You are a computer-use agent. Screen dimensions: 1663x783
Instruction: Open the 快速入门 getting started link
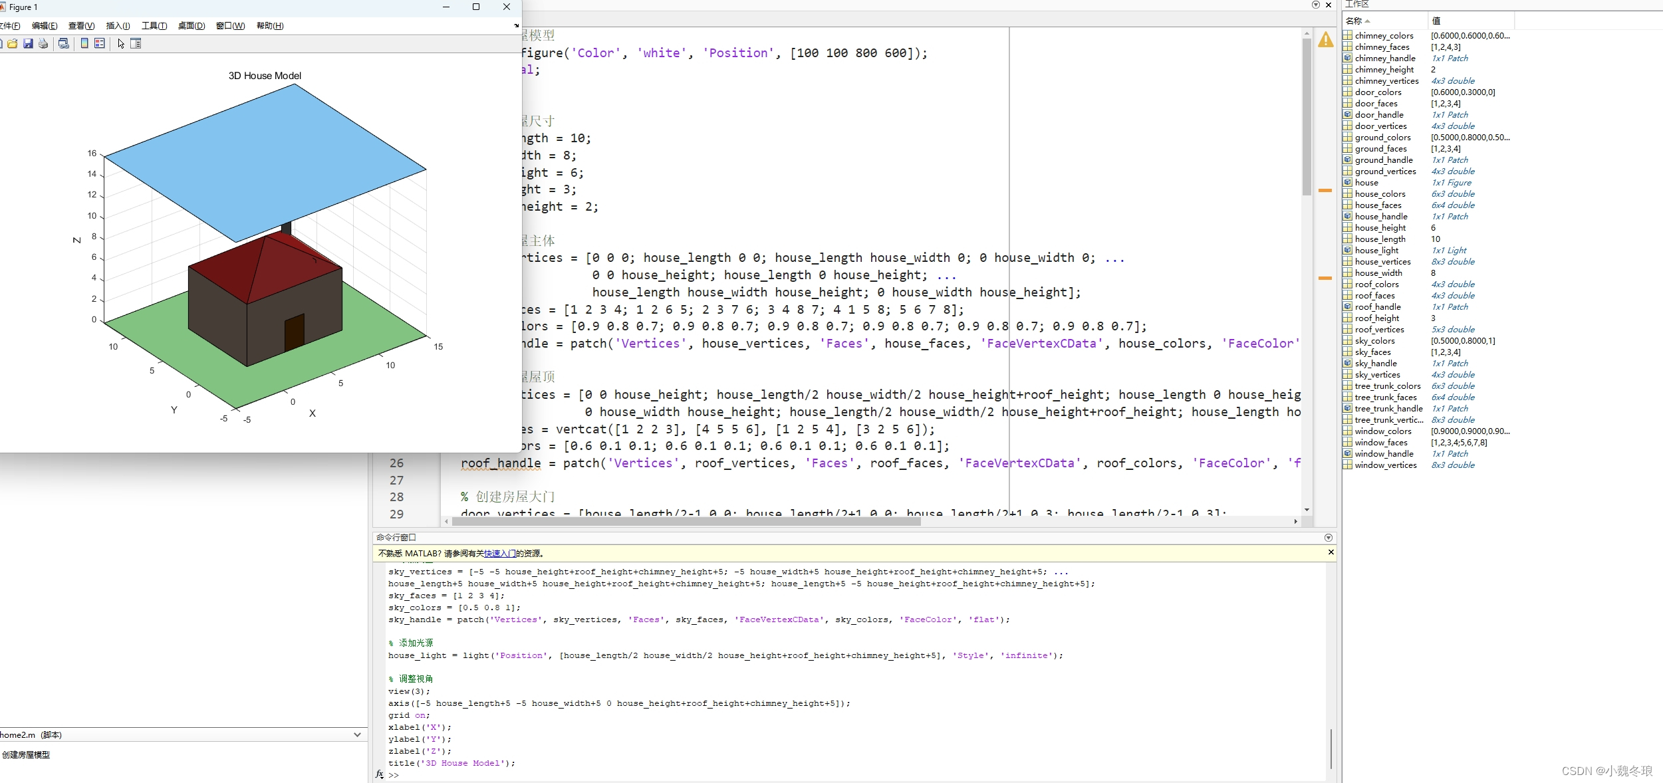[499, 553]
